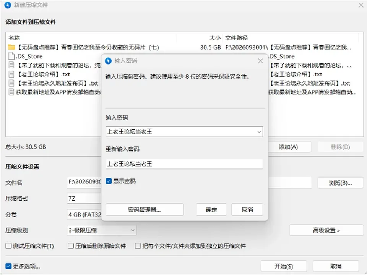Viewport: 367px width, 275px height.
Task: Open the 压缩格式 7Z dropdown
Action: coord(84,199)
